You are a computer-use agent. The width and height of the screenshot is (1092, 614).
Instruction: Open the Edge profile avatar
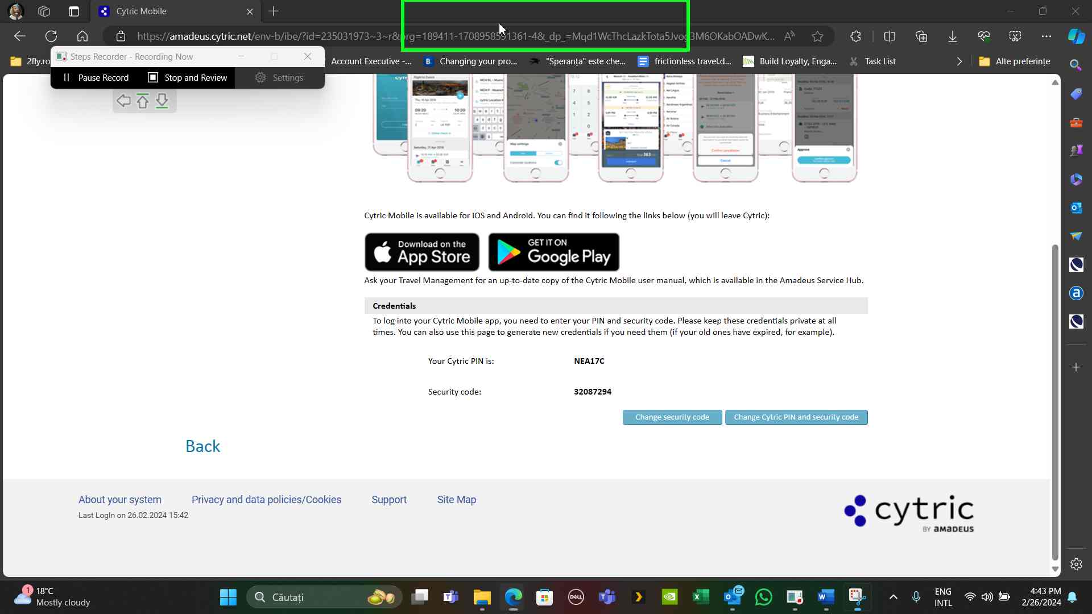[x=16, y=11]
